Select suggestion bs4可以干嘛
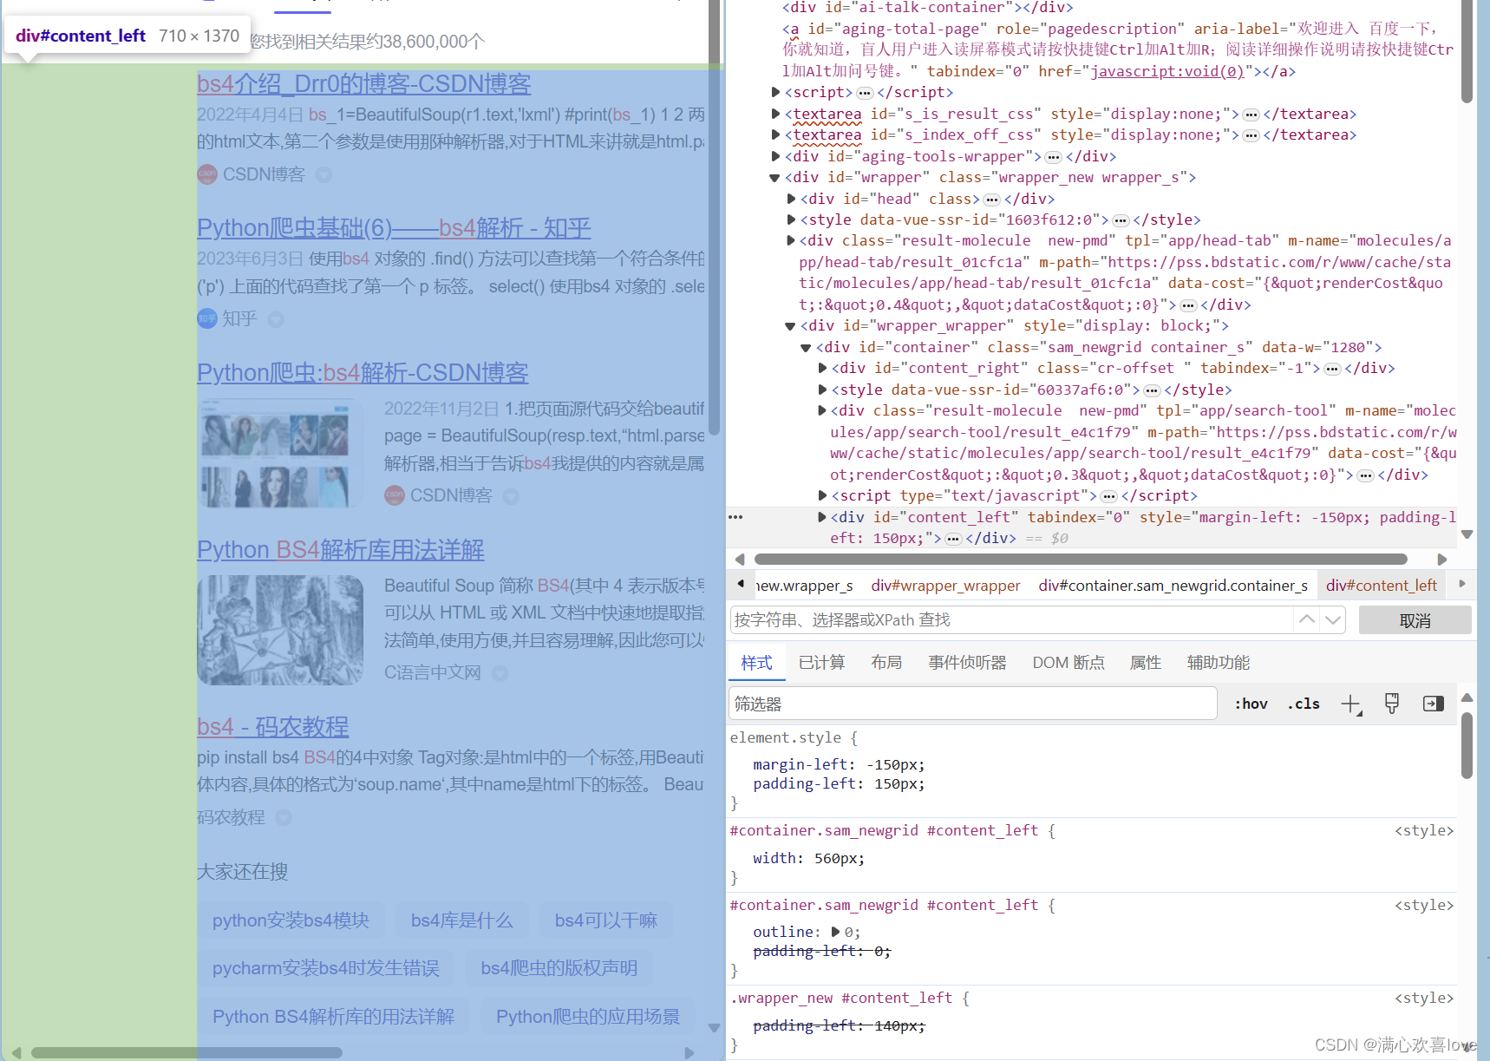The width and height of the screenshot is (1490, 1061). click(606, 920)
